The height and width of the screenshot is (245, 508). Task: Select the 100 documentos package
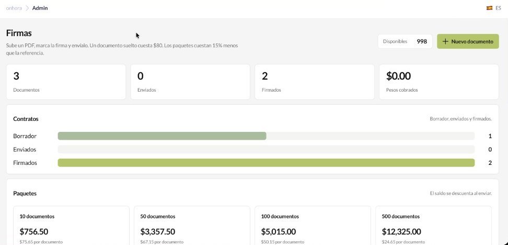(313, 226)
